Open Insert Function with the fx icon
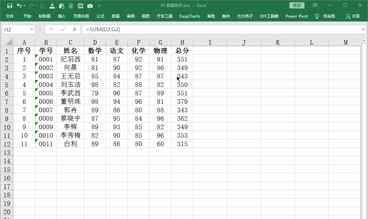This screenshot has height=219, width=368. pyautogui.click(x=75, y=30)
